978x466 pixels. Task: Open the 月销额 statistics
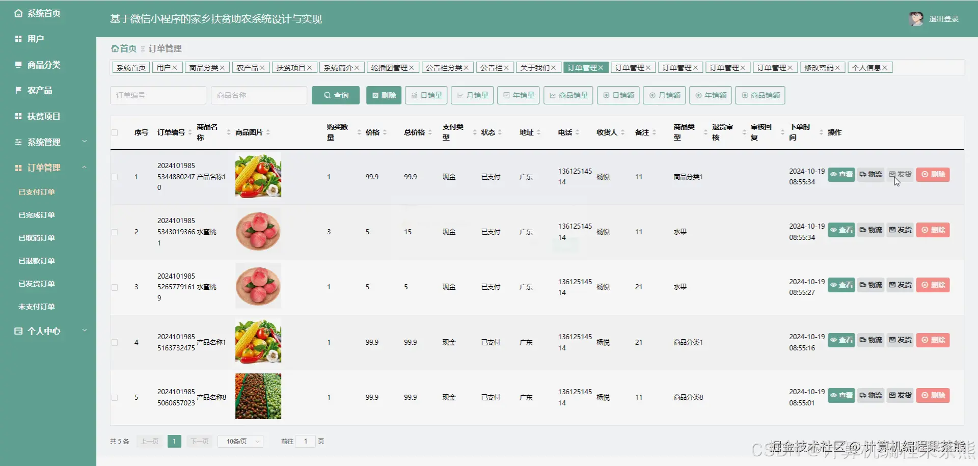[x=665, y=95]
